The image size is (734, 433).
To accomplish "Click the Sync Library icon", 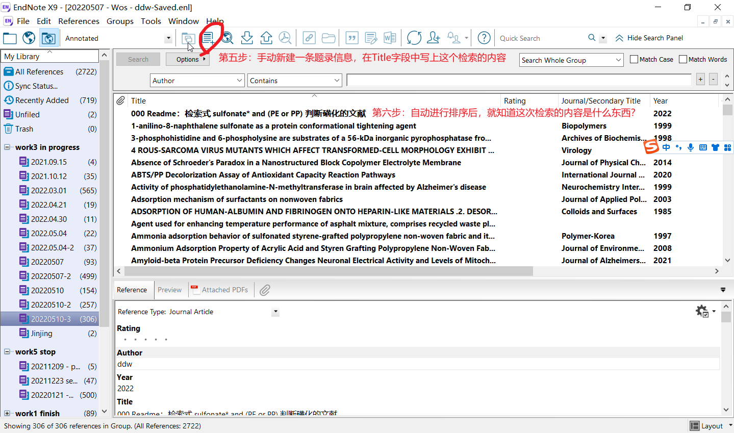I will click(414, 38).
